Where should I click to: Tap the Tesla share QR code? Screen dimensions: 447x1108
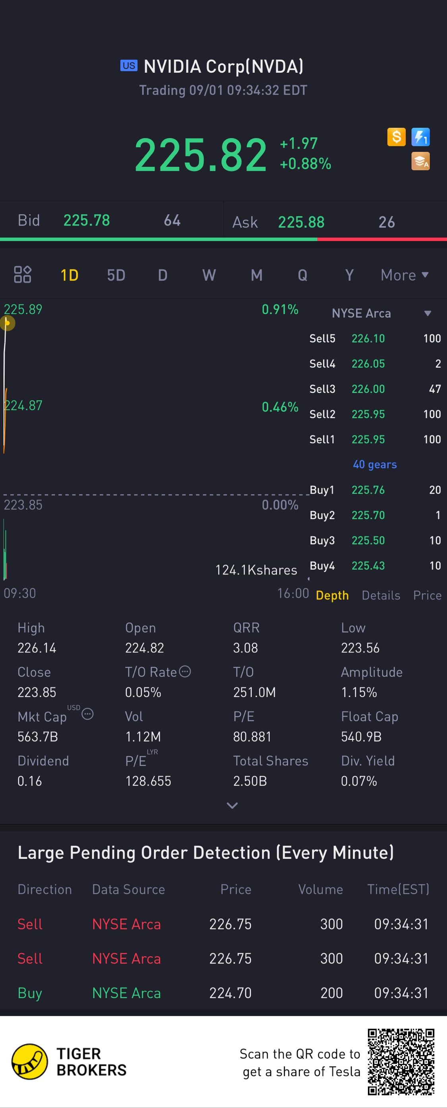pyautogui.click(x=401, y=1061)
